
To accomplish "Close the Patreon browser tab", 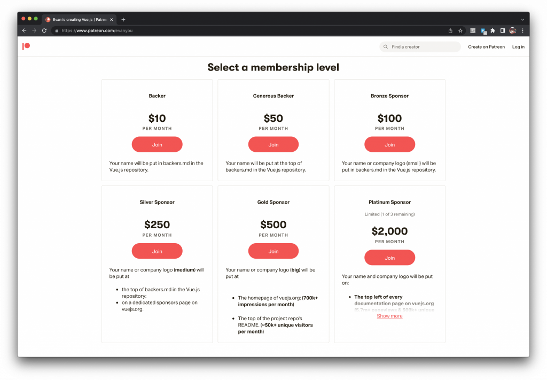I will point(112,20).
